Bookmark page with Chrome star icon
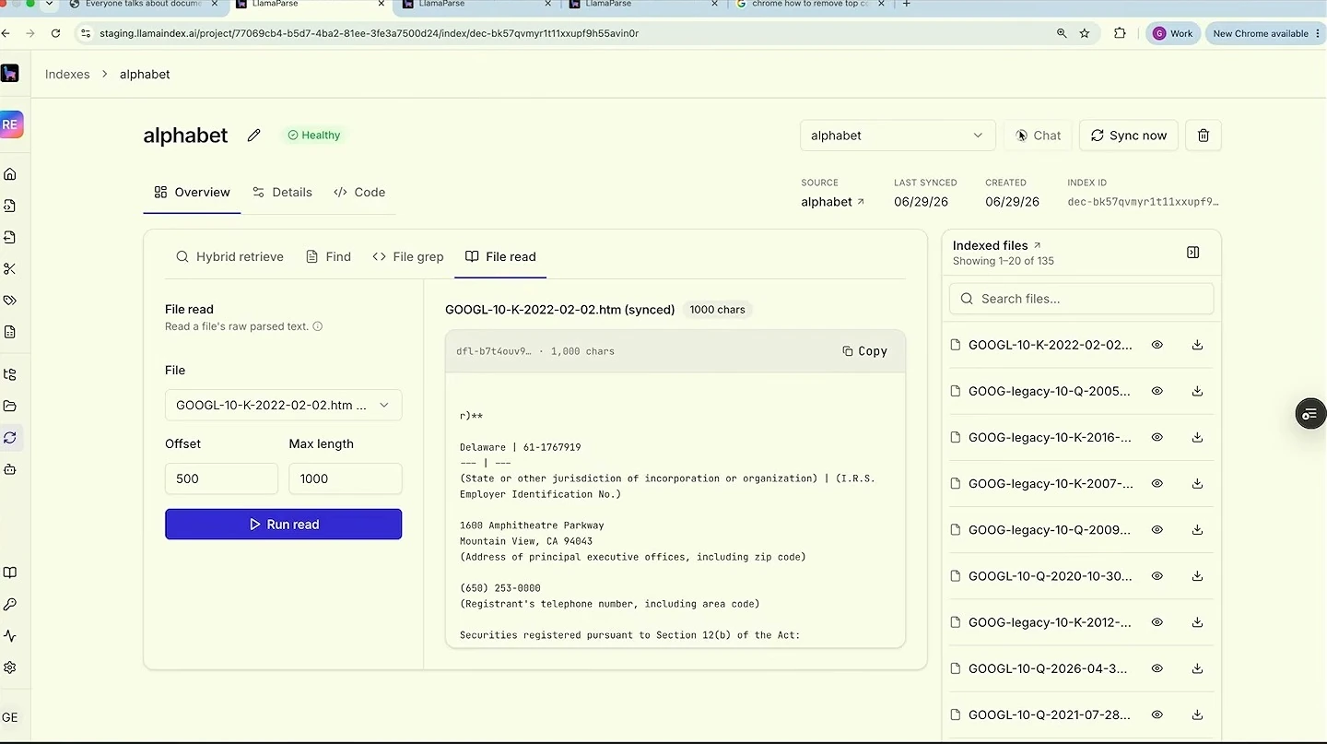 coord(1085,33)
